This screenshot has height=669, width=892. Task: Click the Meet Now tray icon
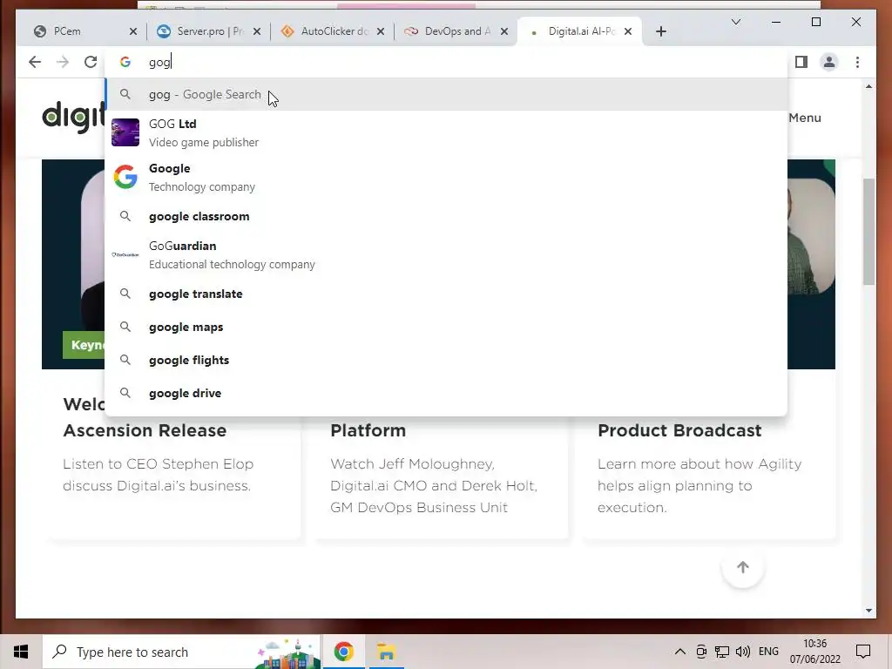701,652
